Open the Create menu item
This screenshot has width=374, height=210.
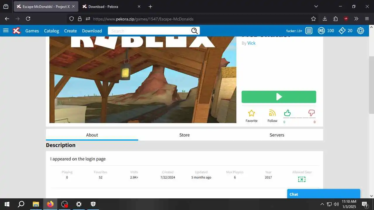click(x=70, y=31)
